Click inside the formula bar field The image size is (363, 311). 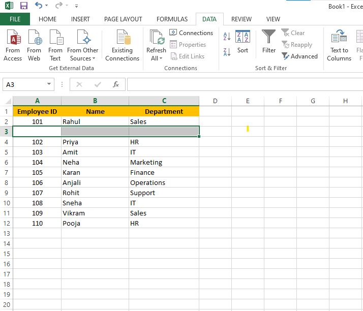tap(244, 84)
